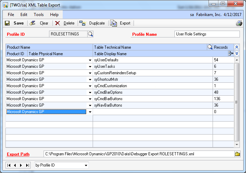Click the empty table name cell in last row
Viewport: 246px width, 173px height.
[x=153, y=112]
